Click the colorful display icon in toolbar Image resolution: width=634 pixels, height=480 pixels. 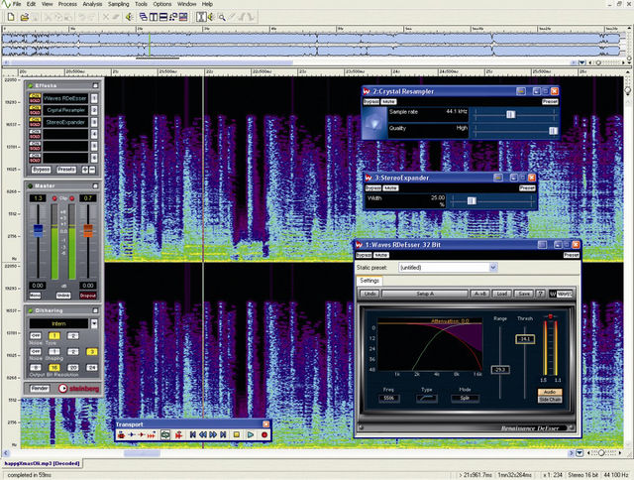(x=183, y=17)
